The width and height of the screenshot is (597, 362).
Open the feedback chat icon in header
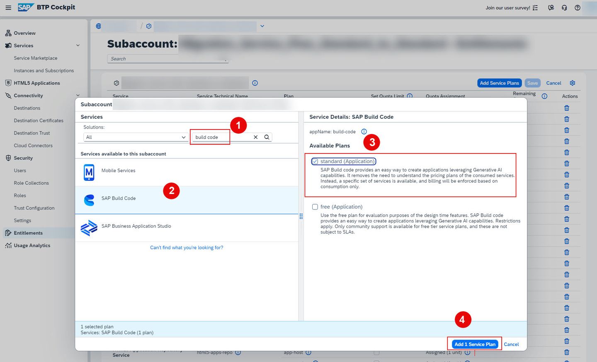pos(551,7)
